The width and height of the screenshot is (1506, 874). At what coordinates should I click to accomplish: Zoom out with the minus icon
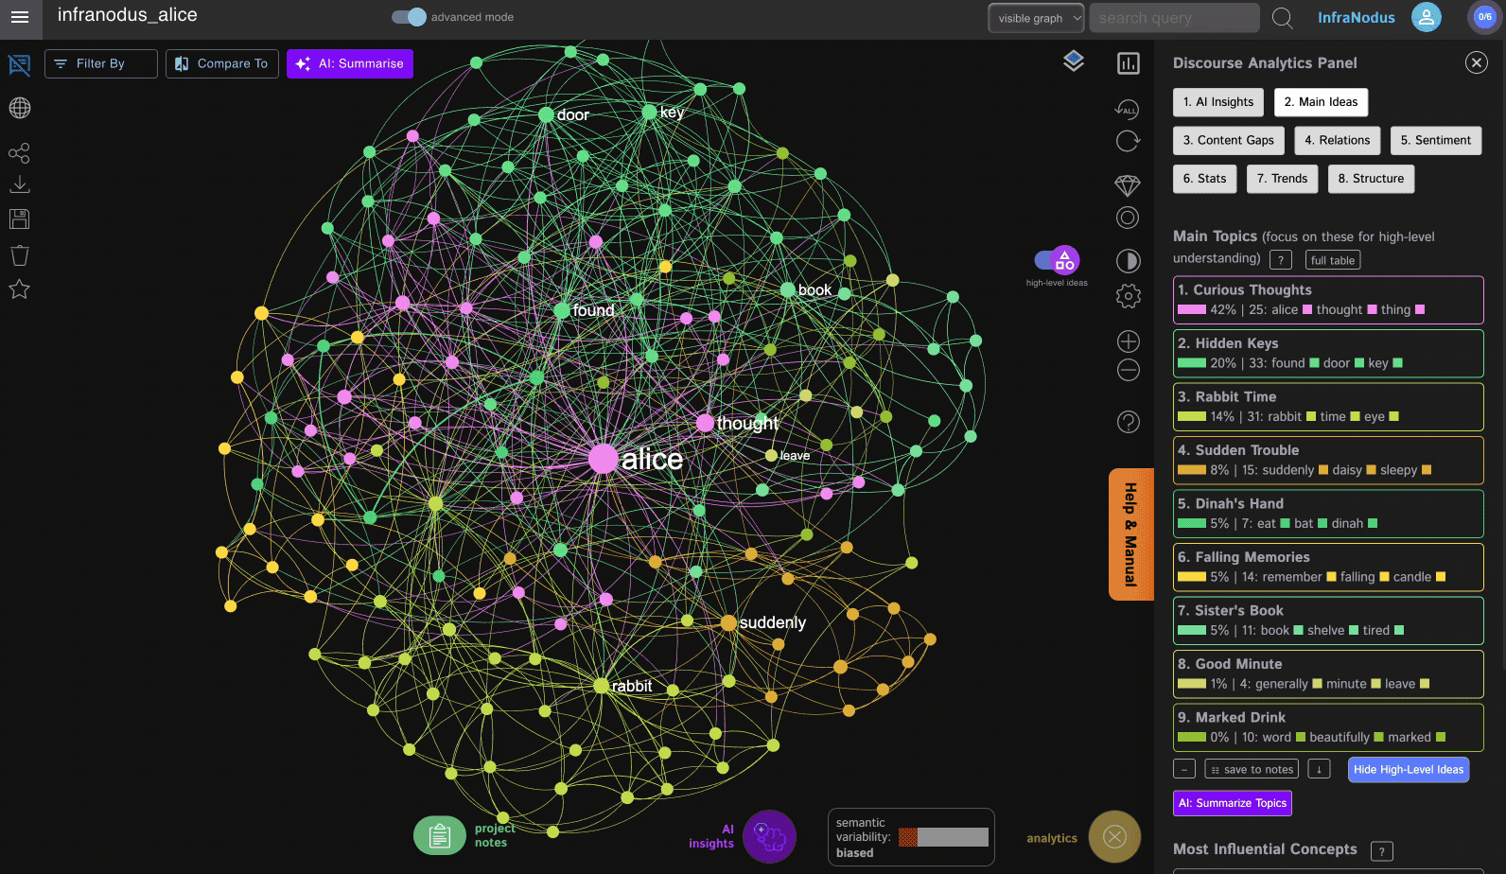1128,370
